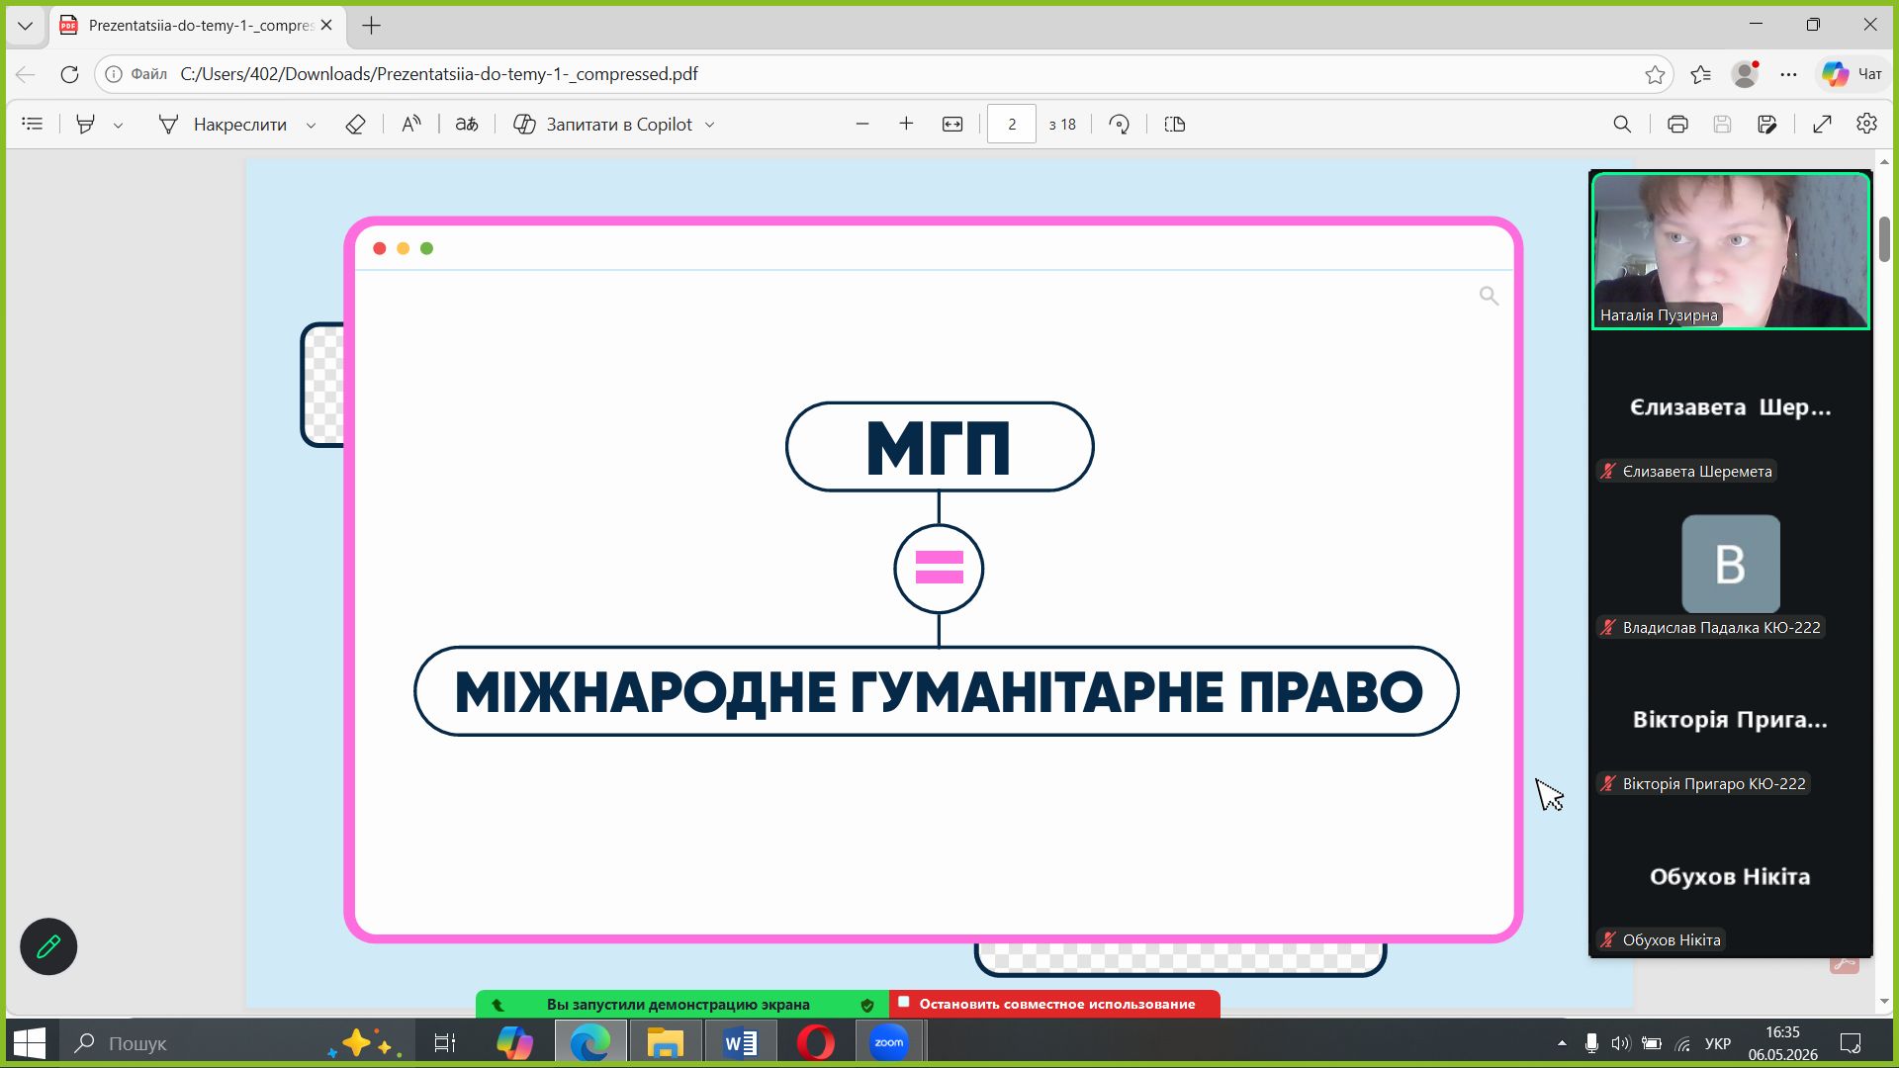Image resolution: width=1899 pixels, height=1068 pixels.
Task: Switch to Microsoft Edge taskbar icon
Action: pyautogui.click(x=590, y=1042)
